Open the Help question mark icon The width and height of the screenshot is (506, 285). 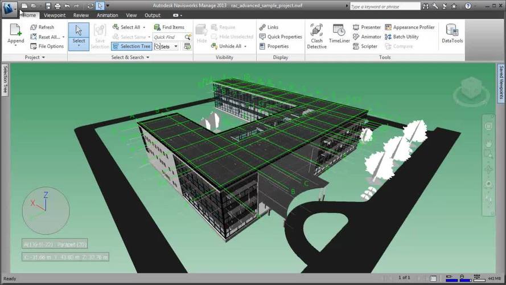(468, 6)
